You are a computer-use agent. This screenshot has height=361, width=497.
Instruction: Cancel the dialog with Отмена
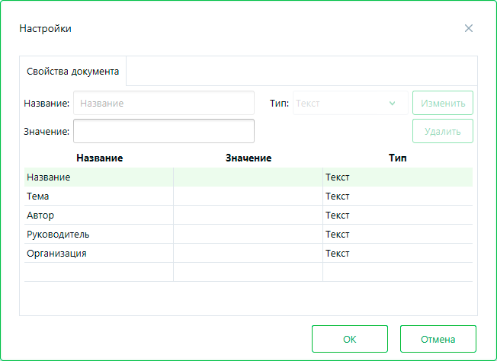coord(438,339)
